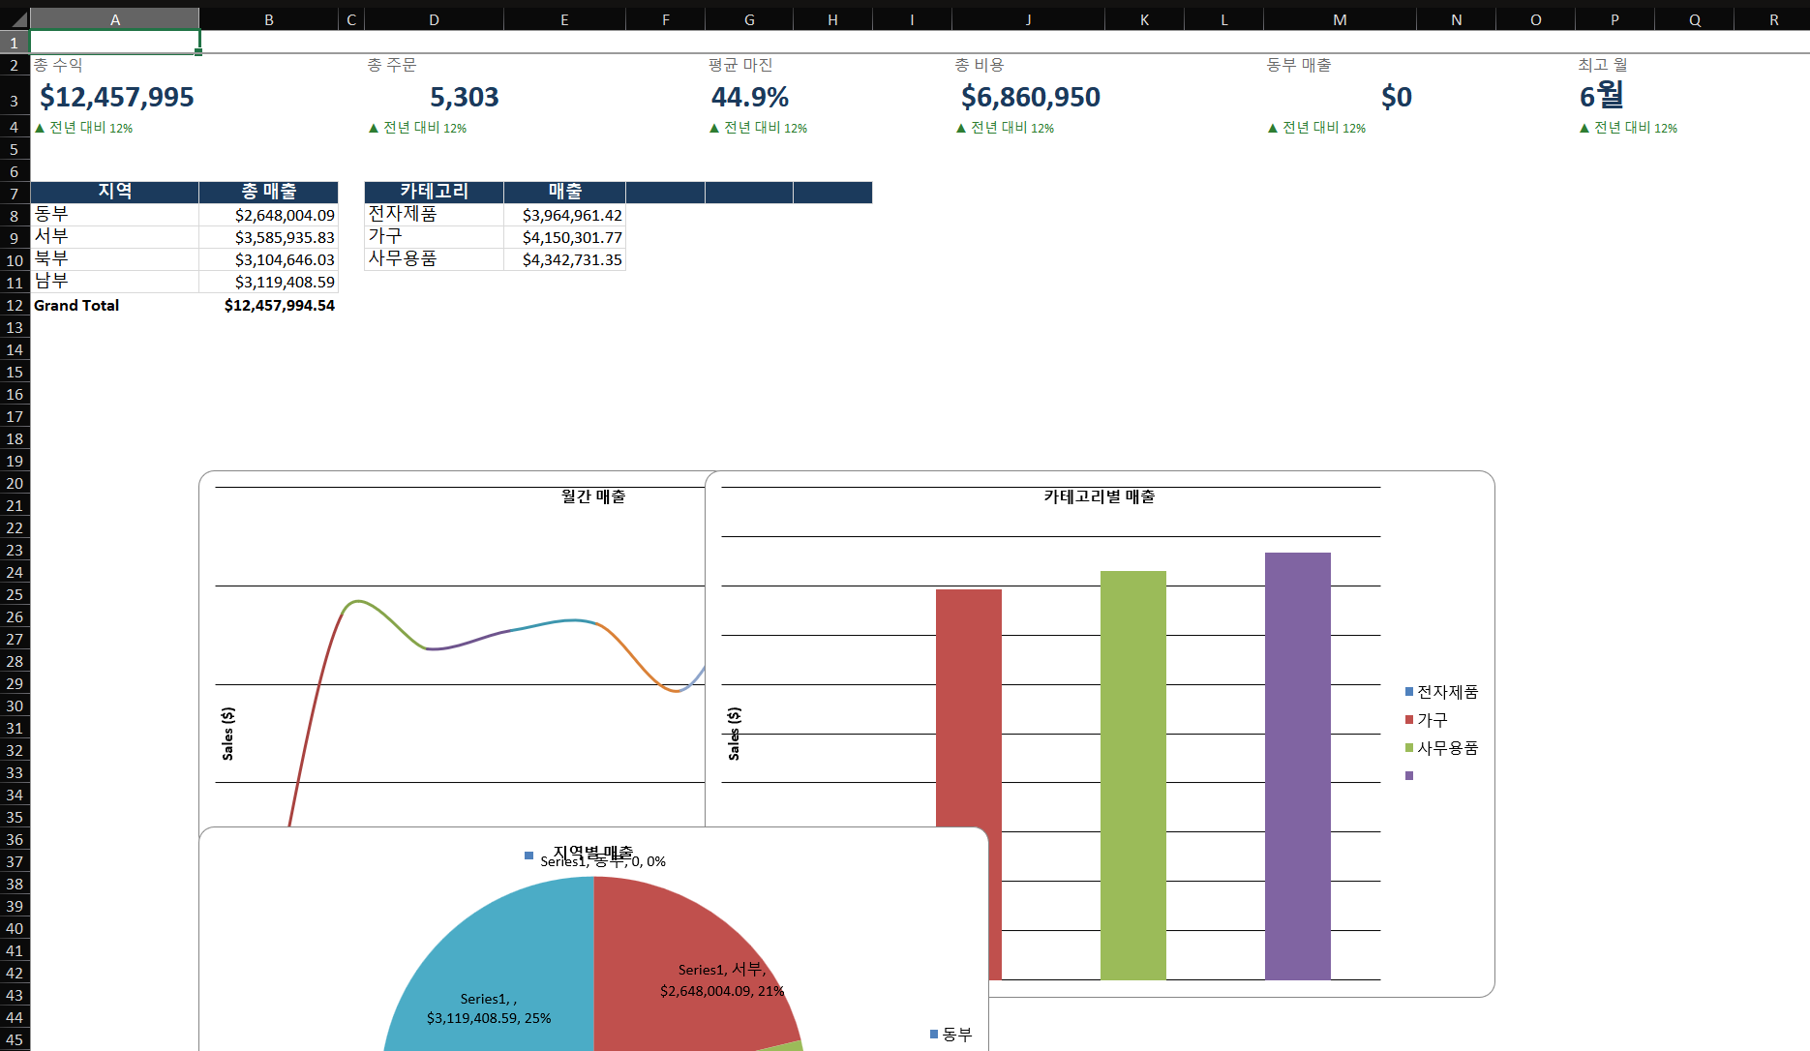Select column A header
The width and height of the screenshot is (1810, 1051).
[x=114, y=19]
